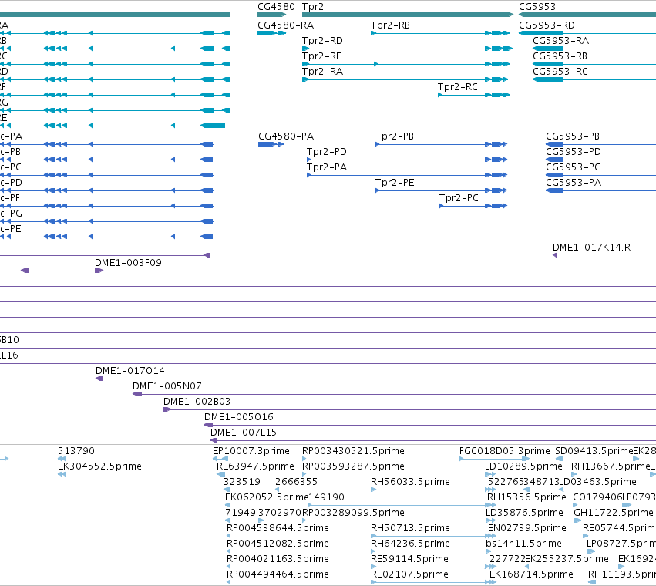Viewport: 656px width, 586px height.
Task: Select the EP10007.3prime EST label
Action: [251, 451]
